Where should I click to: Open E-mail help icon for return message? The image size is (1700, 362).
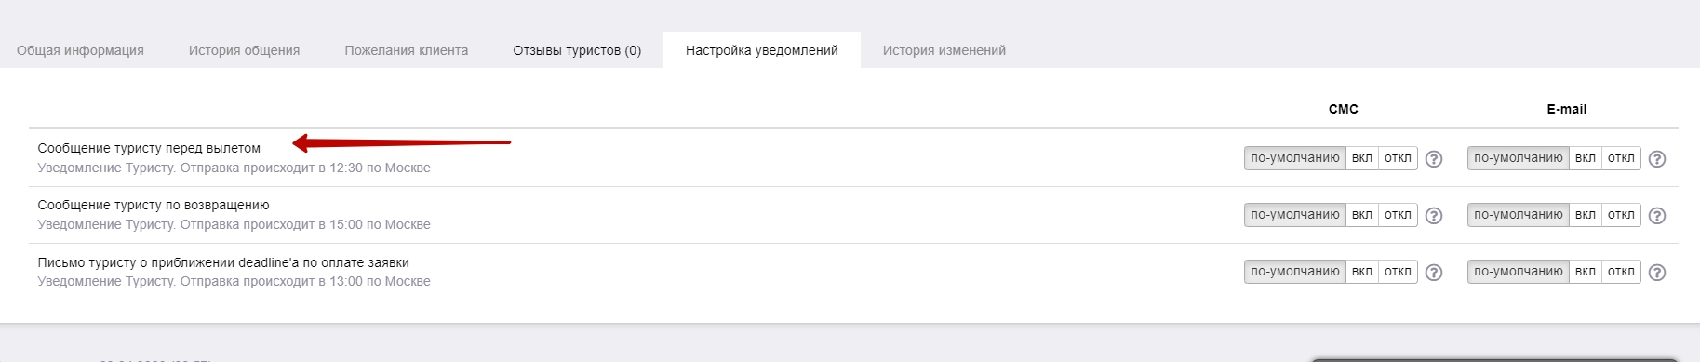click(x=1657, y=216)
